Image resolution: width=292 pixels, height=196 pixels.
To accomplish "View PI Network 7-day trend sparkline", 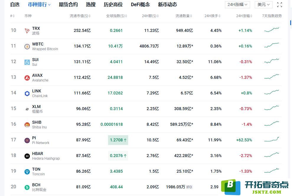I will click(272, 139).
